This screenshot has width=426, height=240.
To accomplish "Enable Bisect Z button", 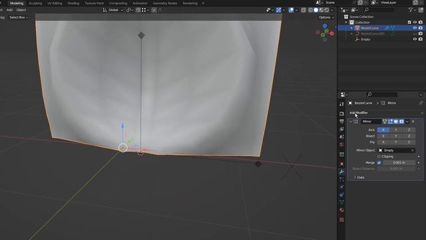I will (409, 136).
